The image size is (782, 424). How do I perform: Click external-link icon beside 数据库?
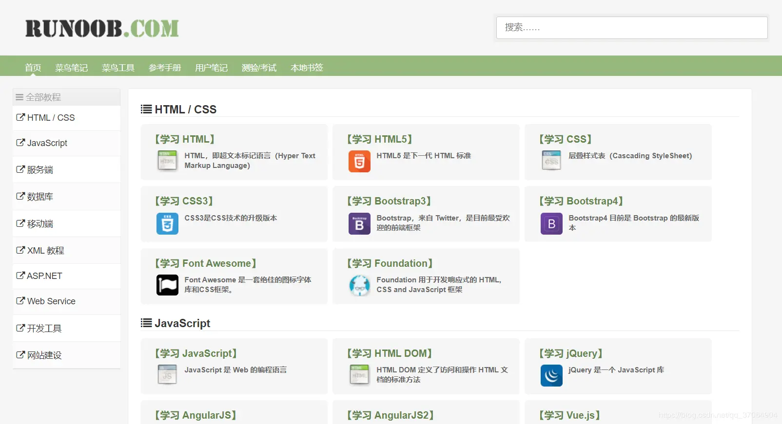(20, 196)
